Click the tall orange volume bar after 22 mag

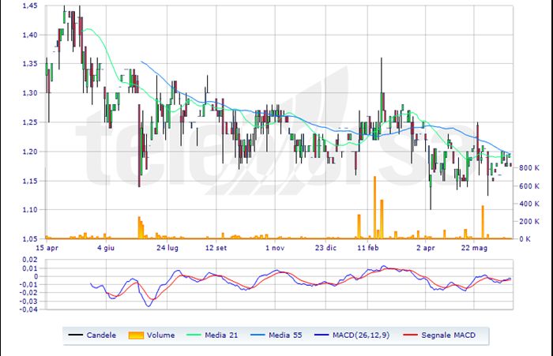pyautogui.click(x=483, y=222)
